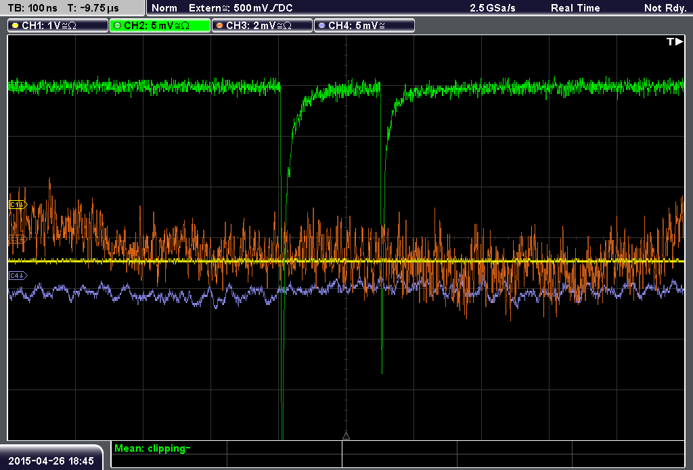Click the C4 ground level marker

(18, 276)
